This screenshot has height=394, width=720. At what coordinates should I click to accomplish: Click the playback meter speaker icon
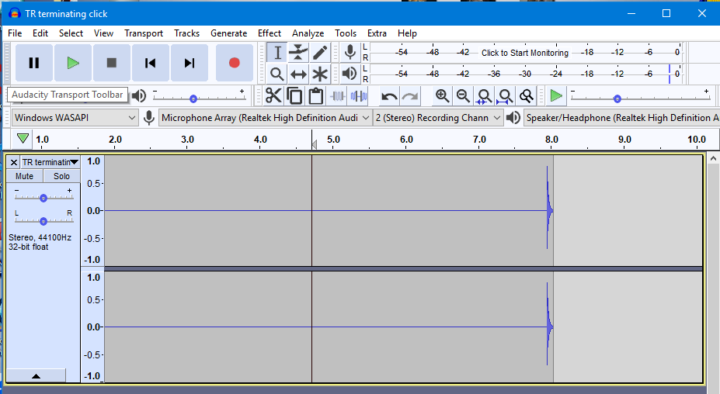click(350, 74)
